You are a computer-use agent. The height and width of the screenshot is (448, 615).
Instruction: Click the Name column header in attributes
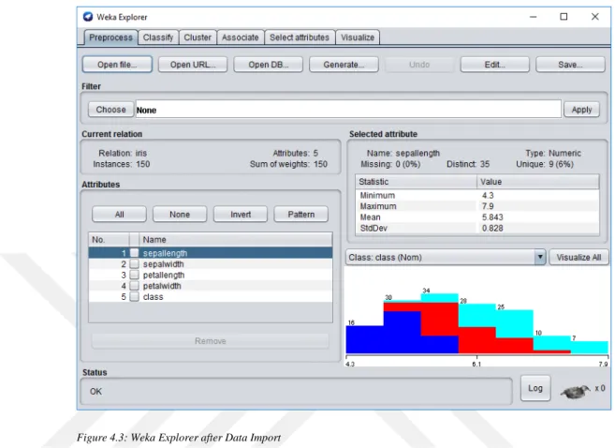[235, 240]
